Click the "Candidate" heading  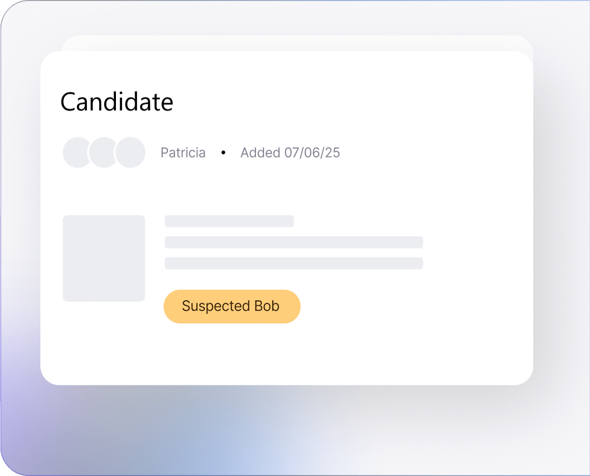pos(117,102)
